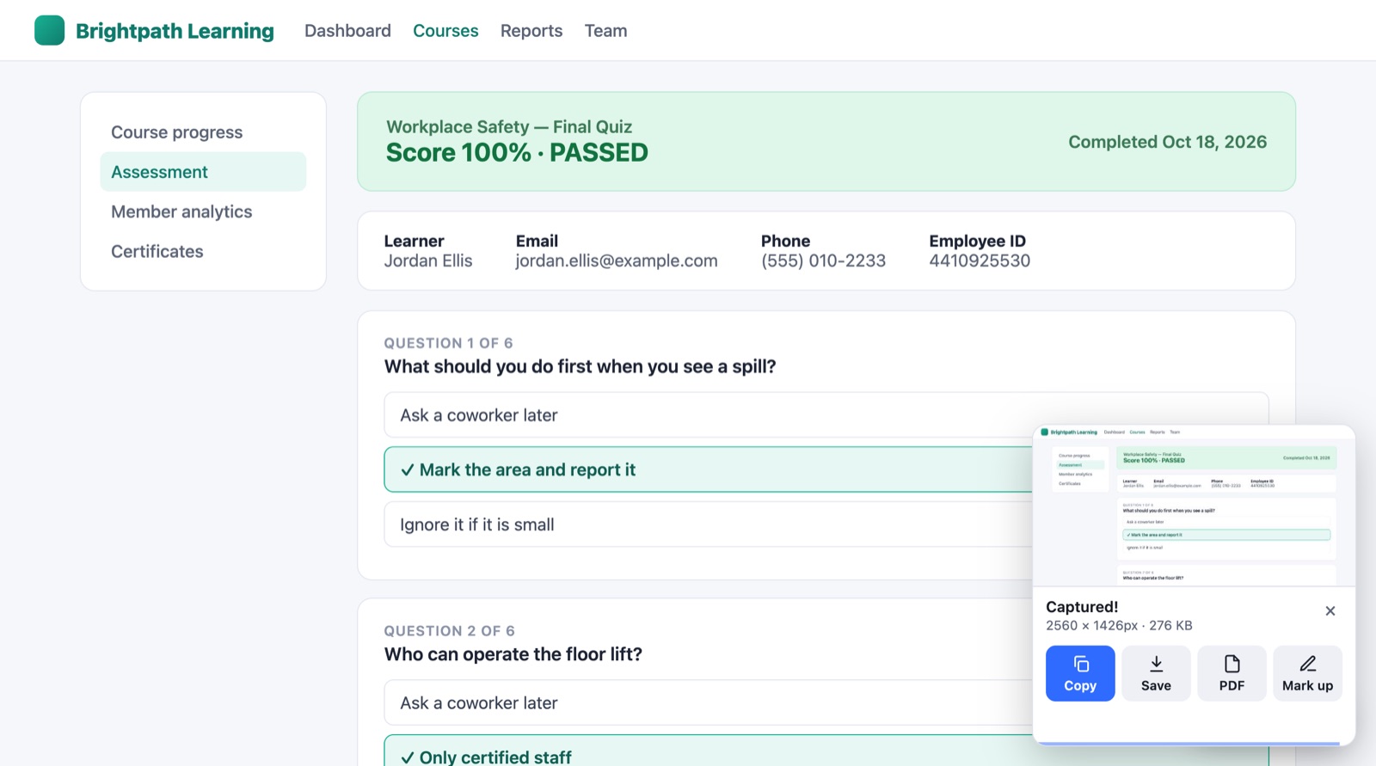
Task: Click 'Score 100% · PASSED' heading
Action: 517,153
